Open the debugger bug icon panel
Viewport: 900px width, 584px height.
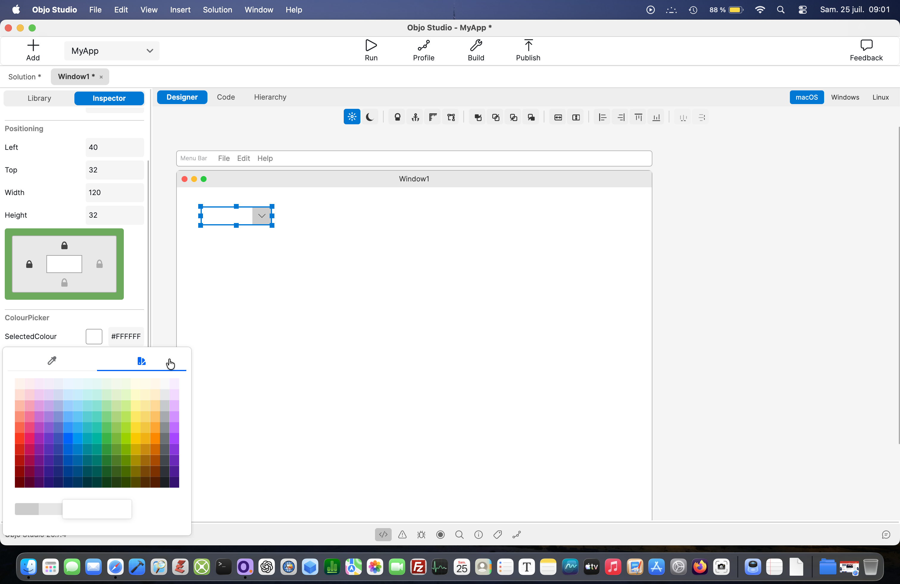(421, 535)
